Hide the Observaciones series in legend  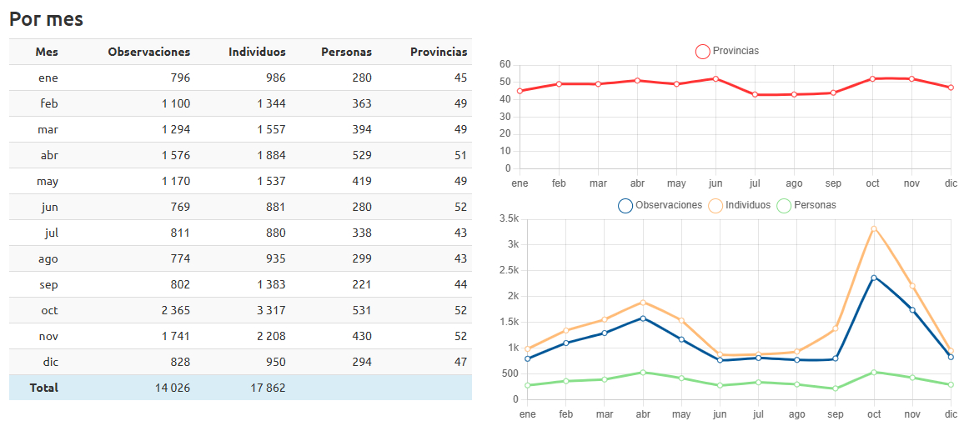click(x=660, y=205)
